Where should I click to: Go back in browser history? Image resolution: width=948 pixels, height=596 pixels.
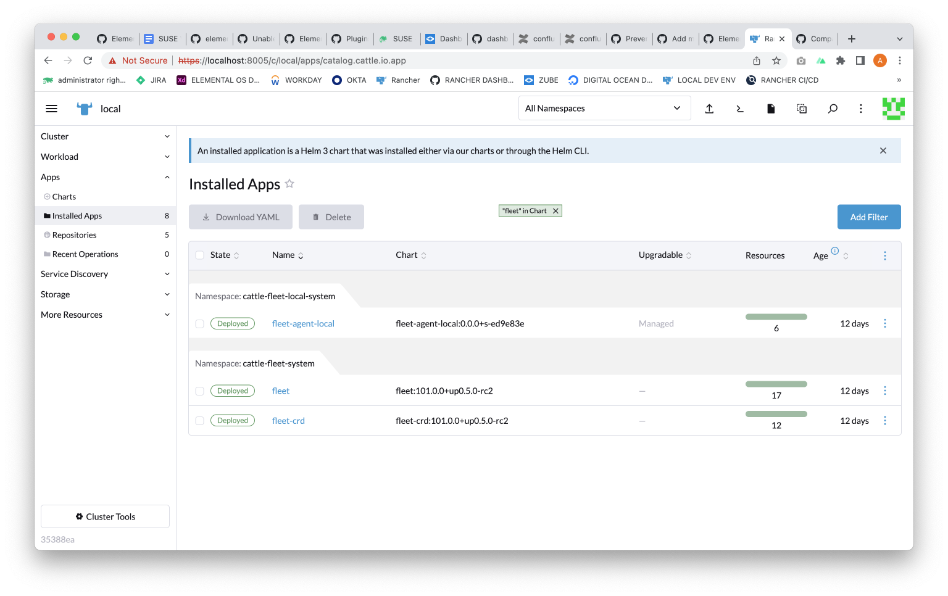[x=48, y=60]
